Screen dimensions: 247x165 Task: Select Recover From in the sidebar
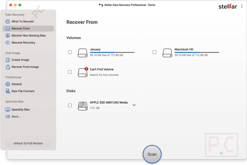[x=28, y=29]
